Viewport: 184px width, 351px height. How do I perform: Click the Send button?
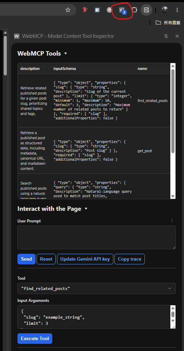tap(26, 259)
